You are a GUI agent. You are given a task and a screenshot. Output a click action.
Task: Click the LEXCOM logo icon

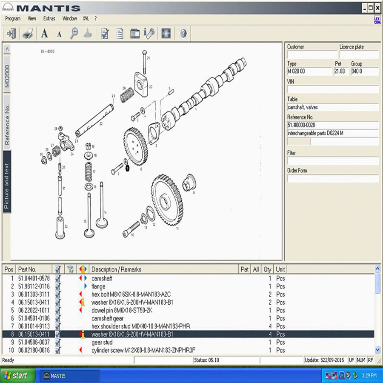[377, 20]
